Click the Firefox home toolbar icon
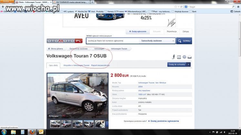 pyautogui.click(x=238, y=7)
